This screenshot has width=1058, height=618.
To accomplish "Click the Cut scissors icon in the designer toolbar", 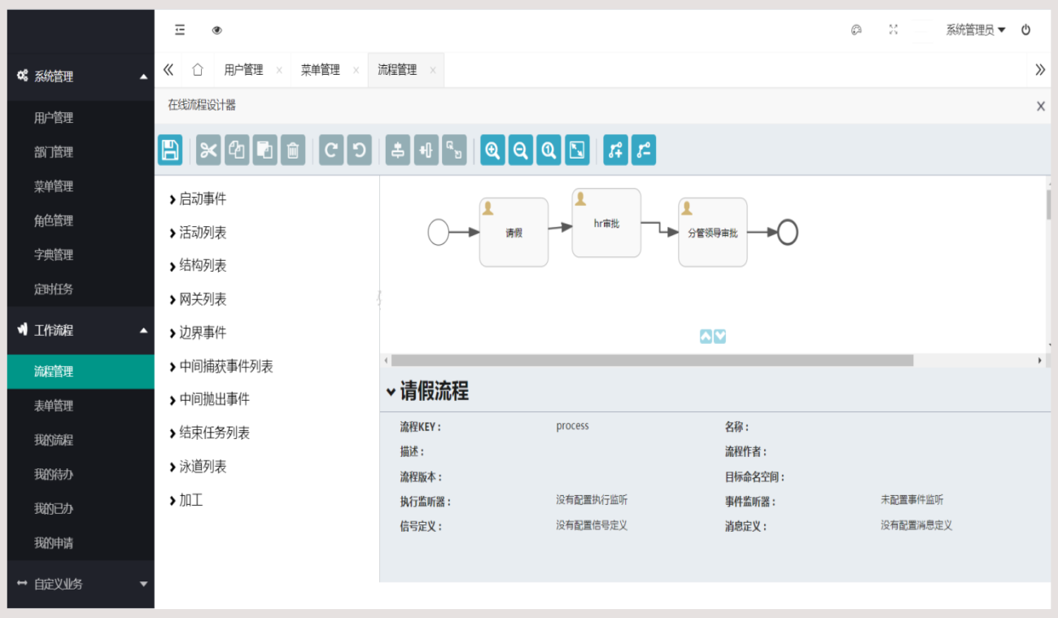I will [x=209, y=150].
